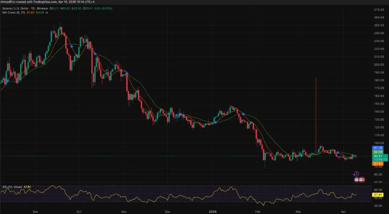
Task: Click the tall red wick spike in March
Action: point(316,114)
